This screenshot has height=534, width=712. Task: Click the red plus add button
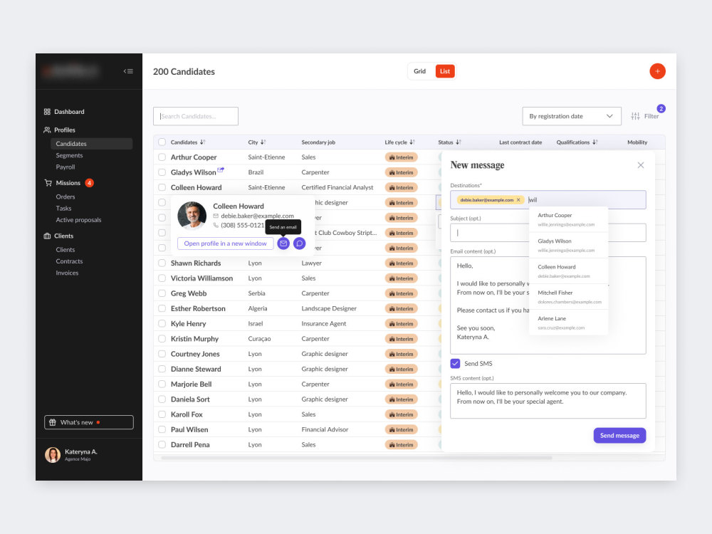pos(657,71)
